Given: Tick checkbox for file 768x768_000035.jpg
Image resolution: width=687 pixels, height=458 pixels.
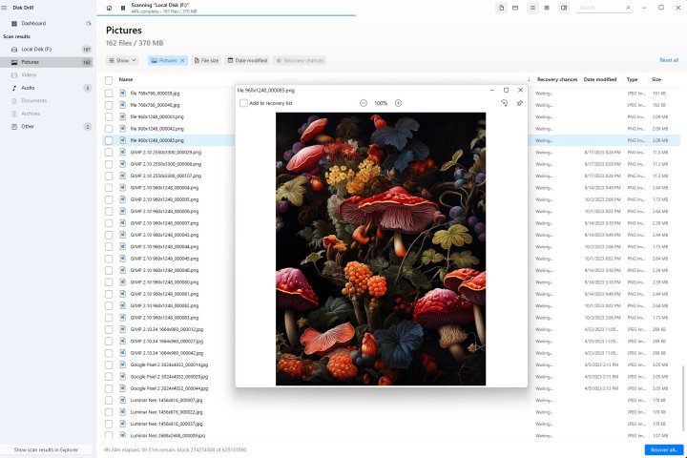Looking at the screenshot, I should coord(109,93).
